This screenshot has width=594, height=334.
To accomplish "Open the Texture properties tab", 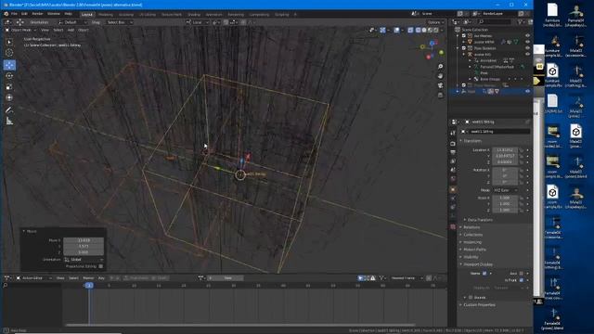I will pos(453,226).
